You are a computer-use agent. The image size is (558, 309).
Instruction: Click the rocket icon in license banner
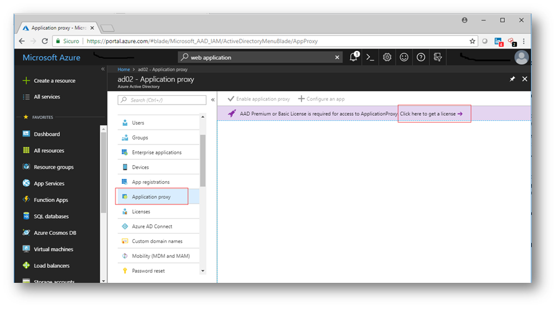pos(232,113)
